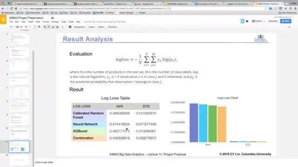Click the collaborator avatar chip in the header
This screenshot has width=298, height=167.
tap(242, 21)
